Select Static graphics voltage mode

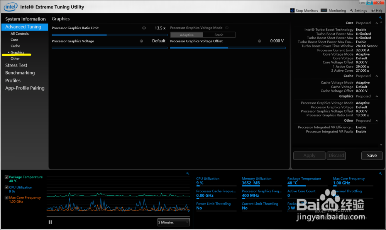tap(219, 35)
